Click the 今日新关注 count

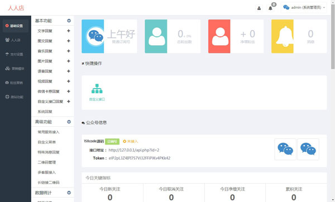click(x=110, y=198)
